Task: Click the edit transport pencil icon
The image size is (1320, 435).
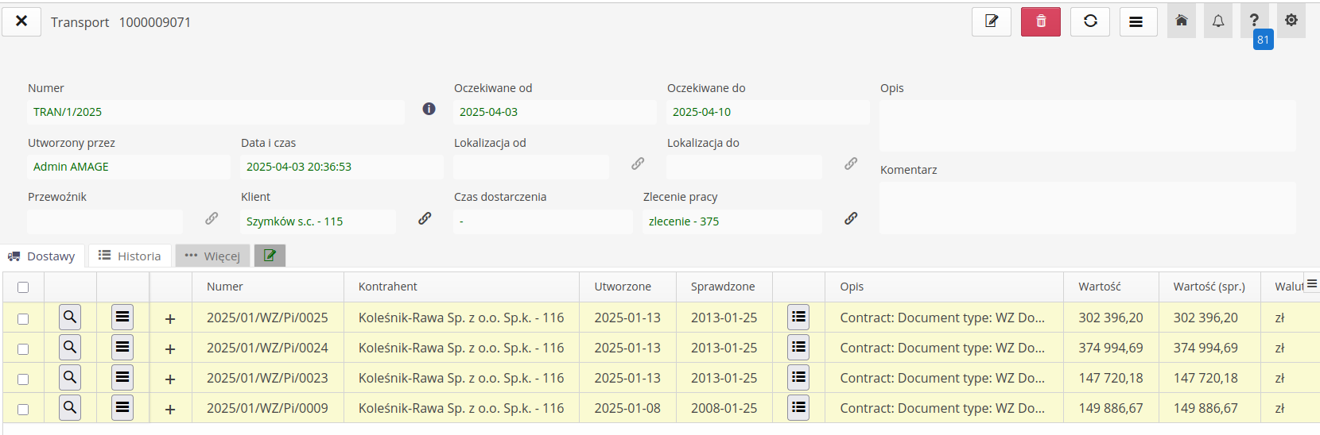Action: pyautogui.click(x=991, y=21)
